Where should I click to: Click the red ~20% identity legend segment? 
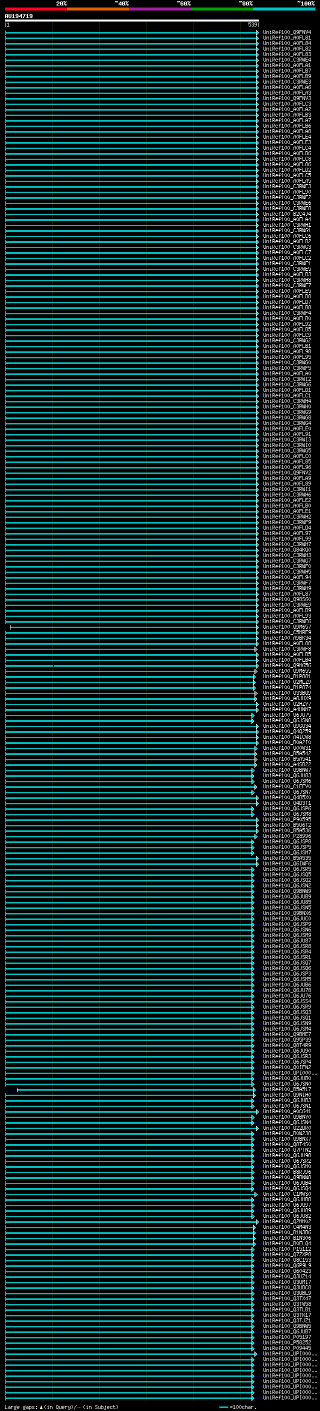pyautogui.click(x=36, y=9)
